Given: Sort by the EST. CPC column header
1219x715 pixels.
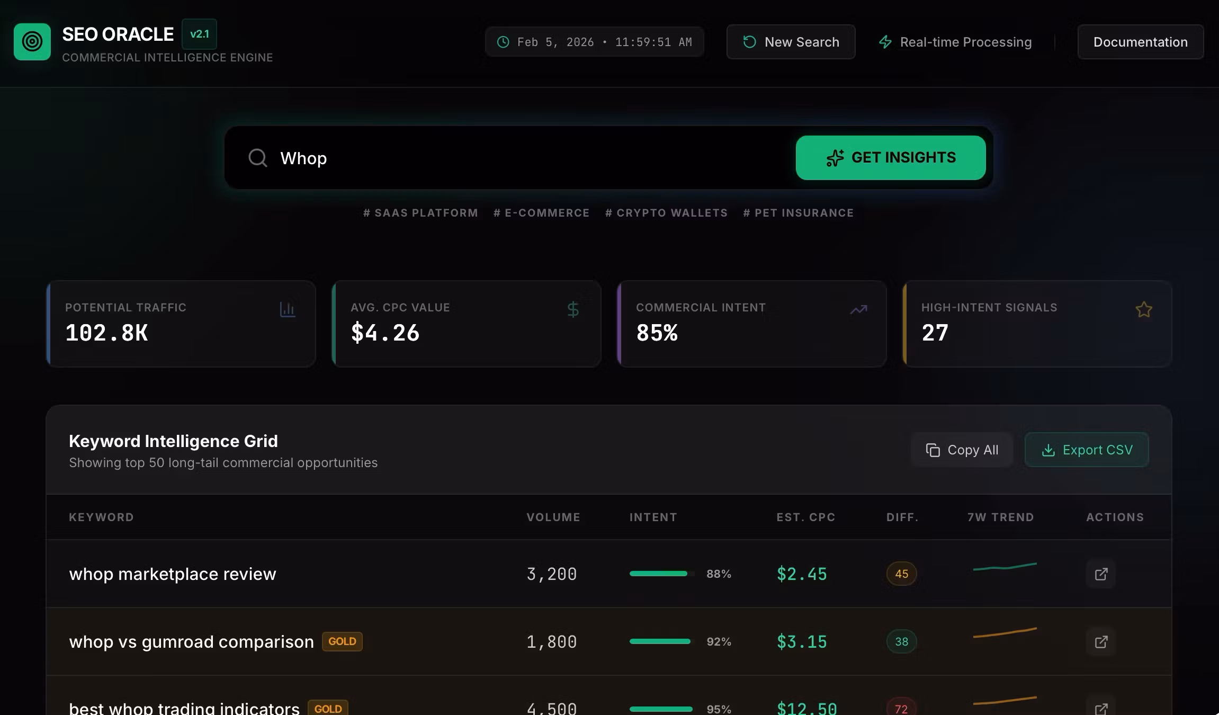Looking at the screenshot, I should [x=806, y=517].
